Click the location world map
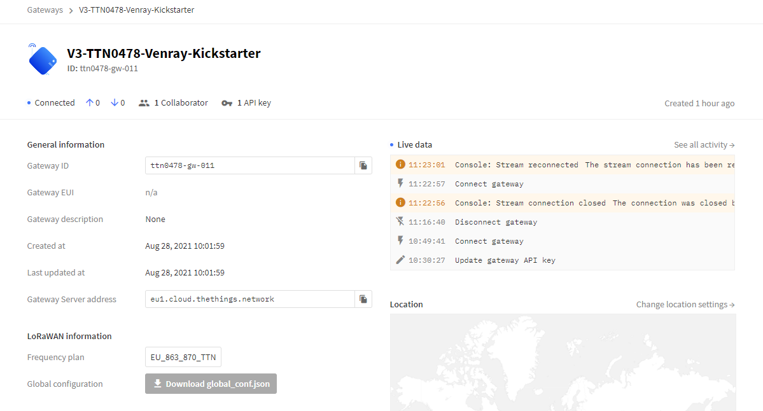 pos(563,363)
